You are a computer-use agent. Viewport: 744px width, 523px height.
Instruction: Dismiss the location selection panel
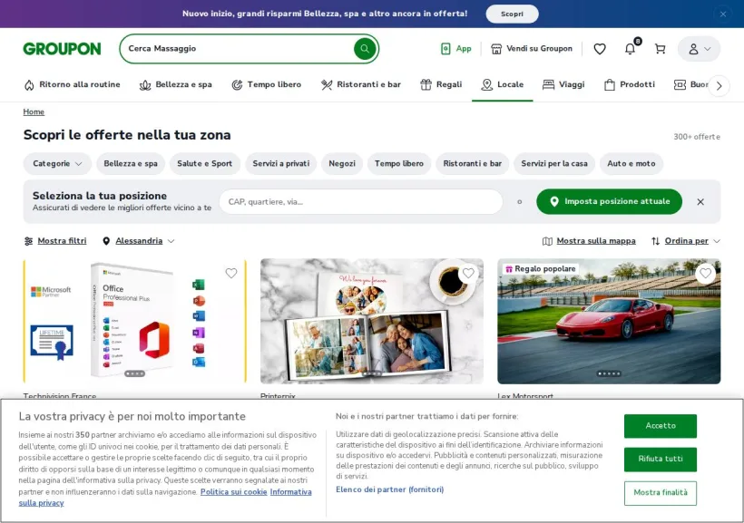click(x=700, y=202)
